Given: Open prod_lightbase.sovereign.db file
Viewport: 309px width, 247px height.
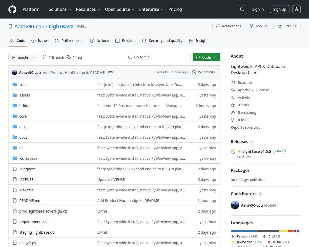Looking at the screenshot, I should click(x=43, y=211).
